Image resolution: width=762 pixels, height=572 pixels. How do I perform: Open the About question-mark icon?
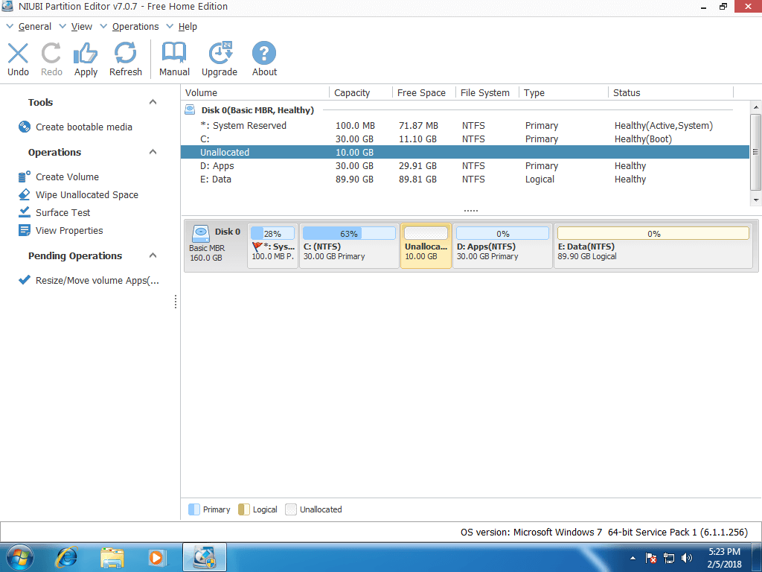tap(264, 53)
